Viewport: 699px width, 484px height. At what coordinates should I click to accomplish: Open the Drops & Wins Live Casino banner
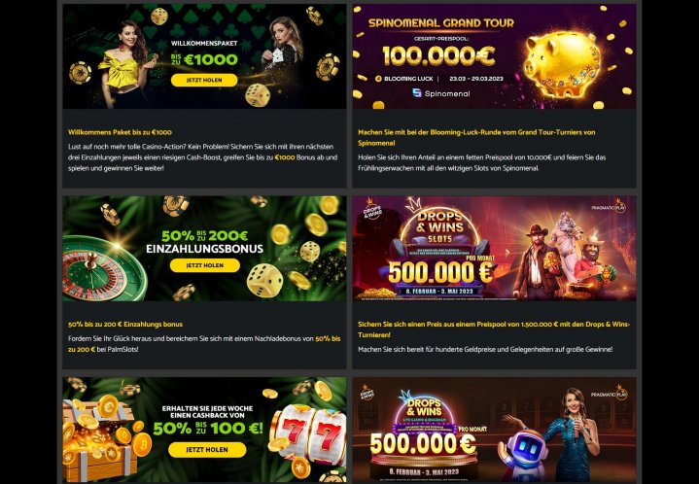(495, 431)
